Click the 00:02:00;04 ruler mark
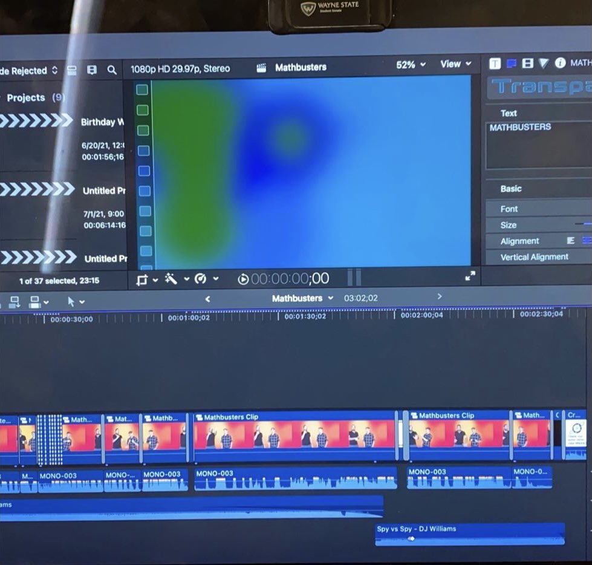Screen dimensions: 592x565 click(421, 315)
